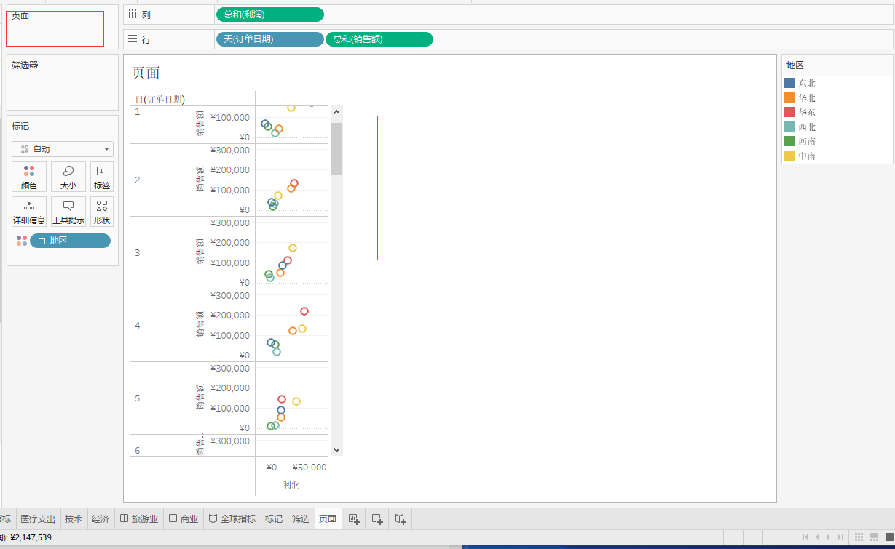Click the 页面 (Pages) shelf area
The width and height of the screenshot is (895, 549).
point(63,28)
